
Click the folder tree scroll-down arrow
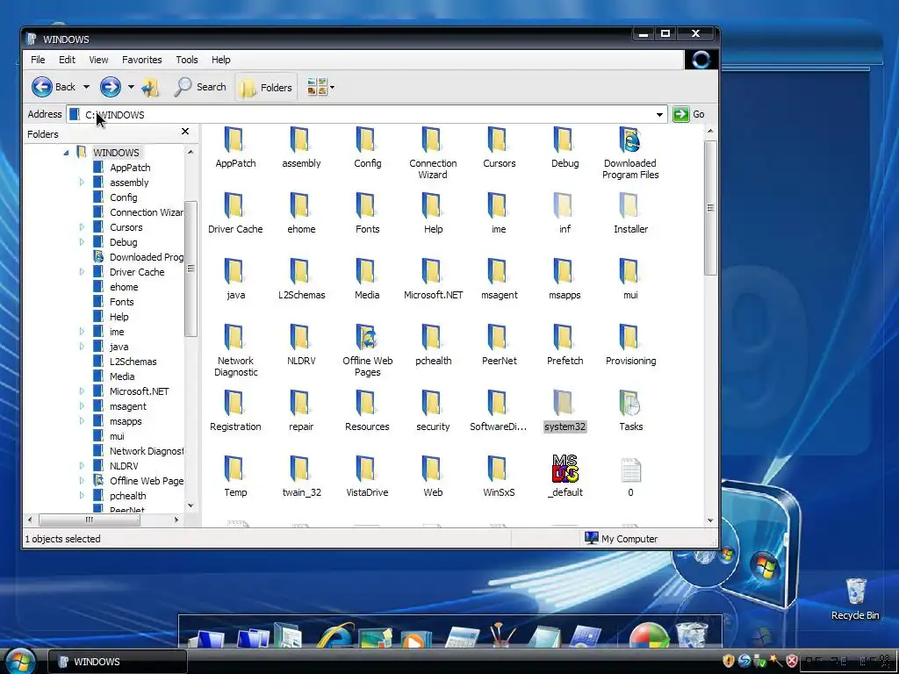[191, 505]
